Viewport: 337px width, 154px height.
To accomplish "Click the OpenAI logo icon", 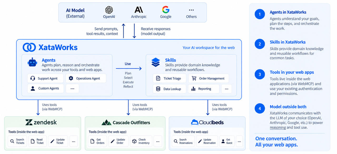I will 109,10.
